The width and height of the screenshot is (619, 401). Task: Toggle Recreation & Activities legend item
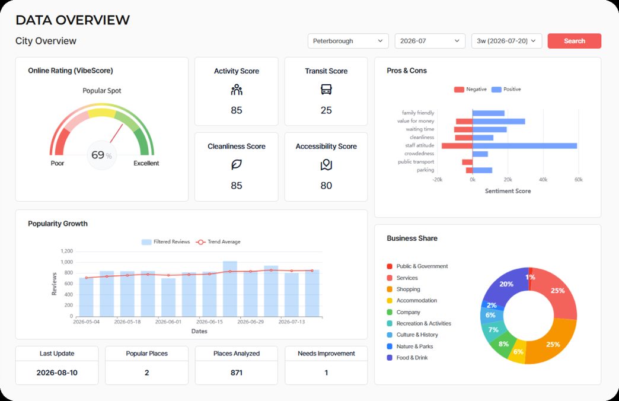pos(419,323)
